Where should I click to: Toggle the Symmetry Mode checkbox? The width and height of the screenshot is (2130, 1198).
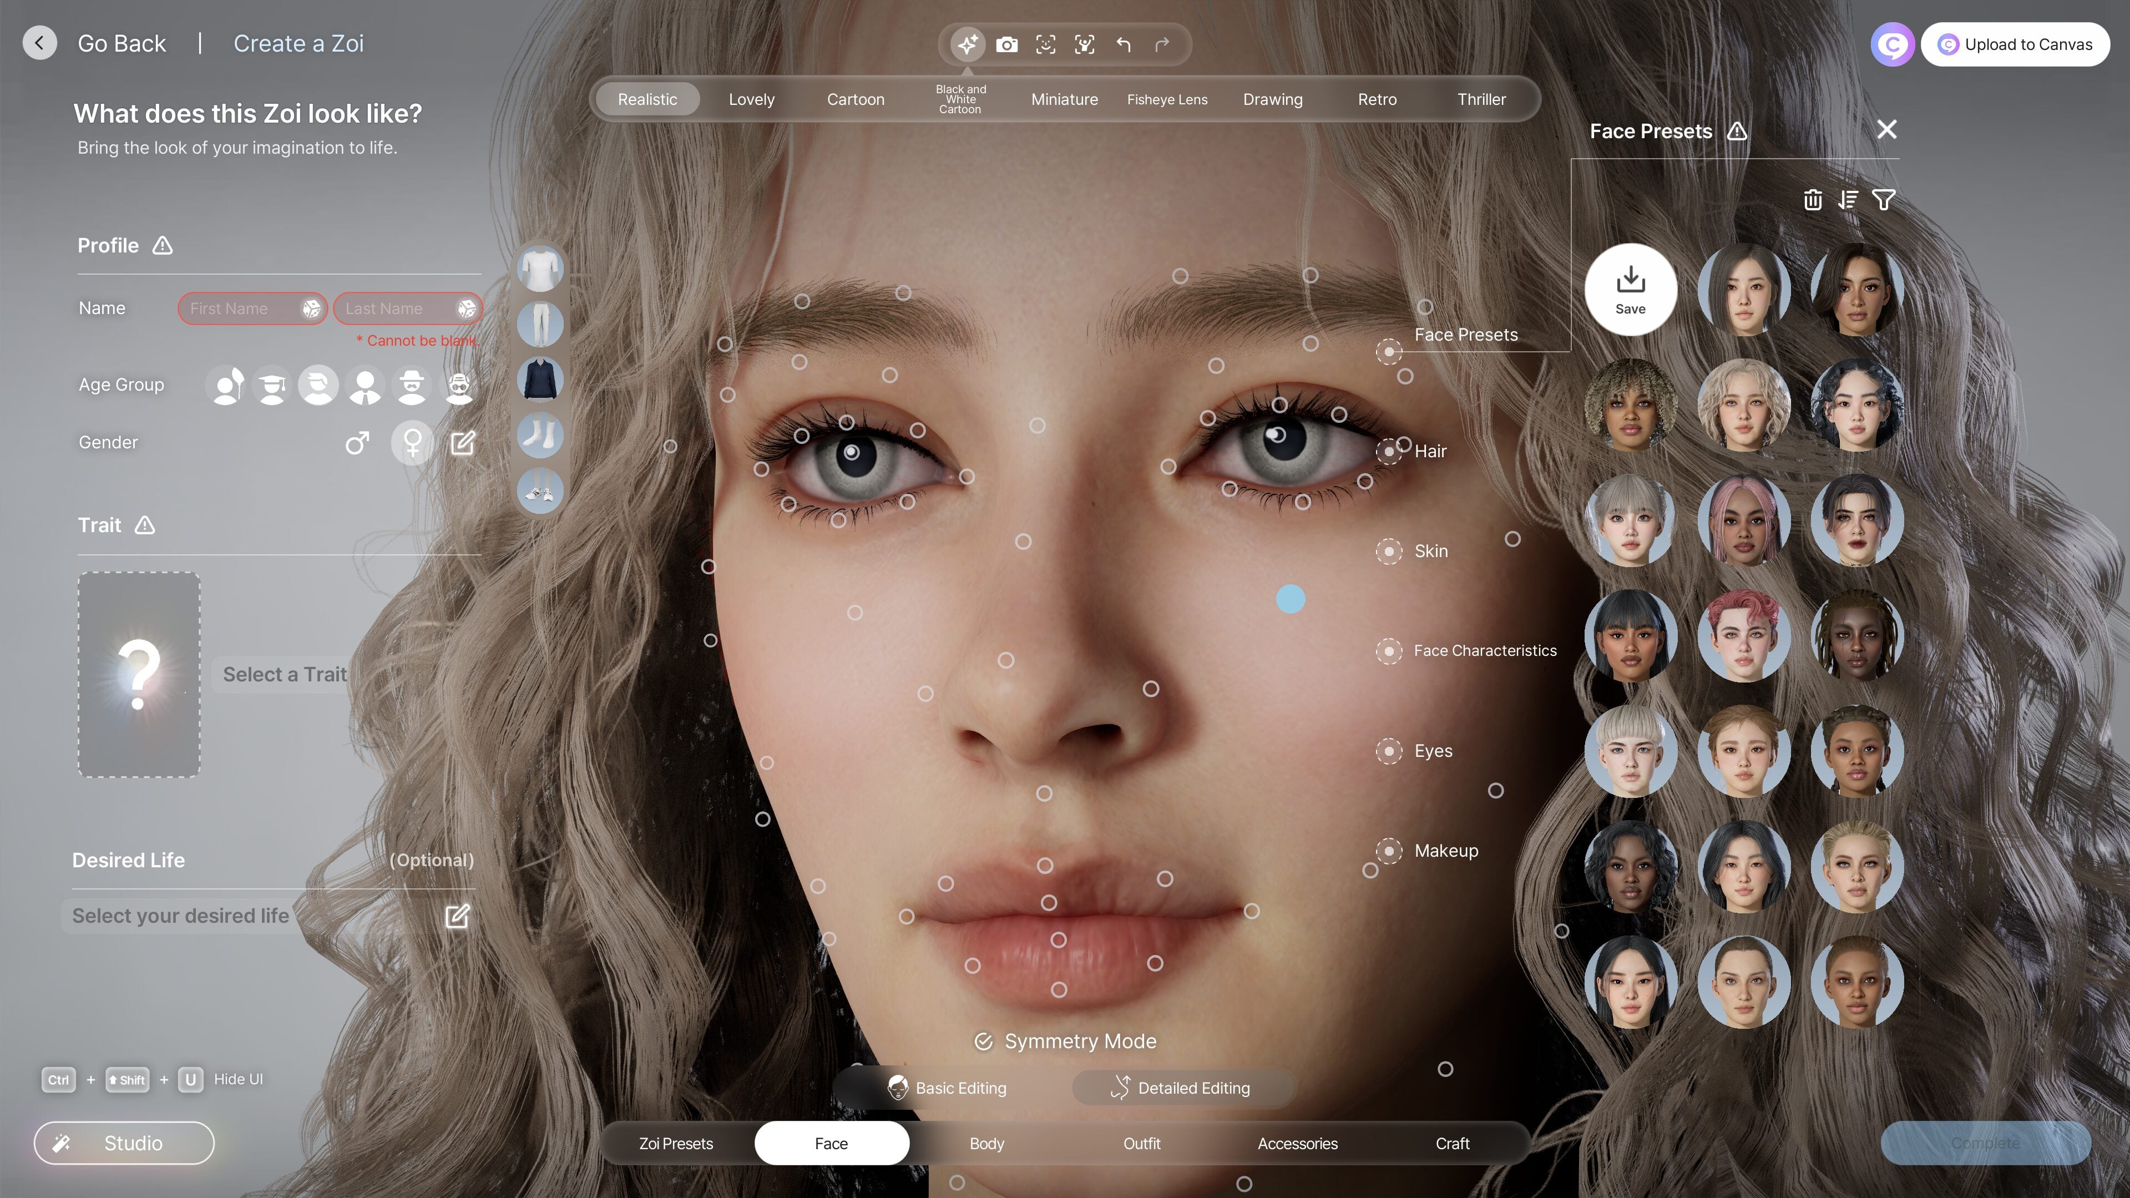tap(983, 1042)
